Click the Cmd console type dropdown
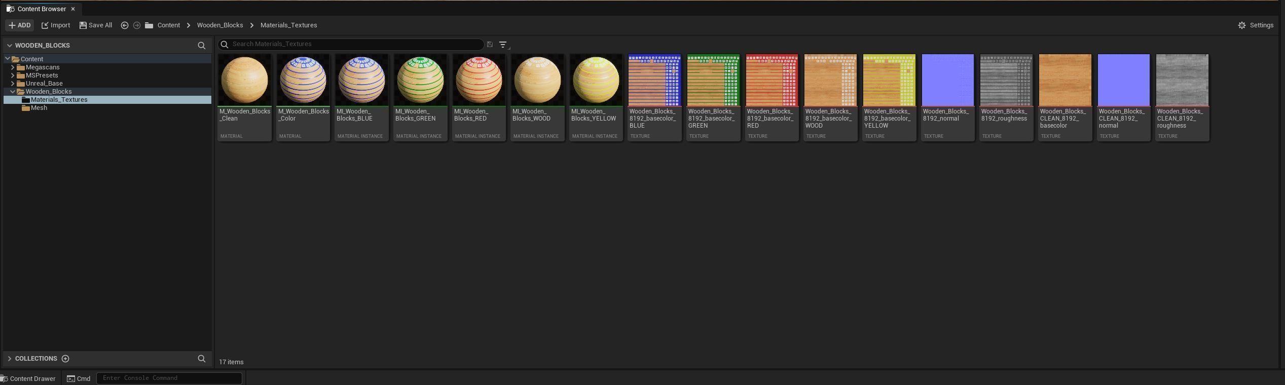Viewport: 1285px width, 385px height. (x=79, y=378)
